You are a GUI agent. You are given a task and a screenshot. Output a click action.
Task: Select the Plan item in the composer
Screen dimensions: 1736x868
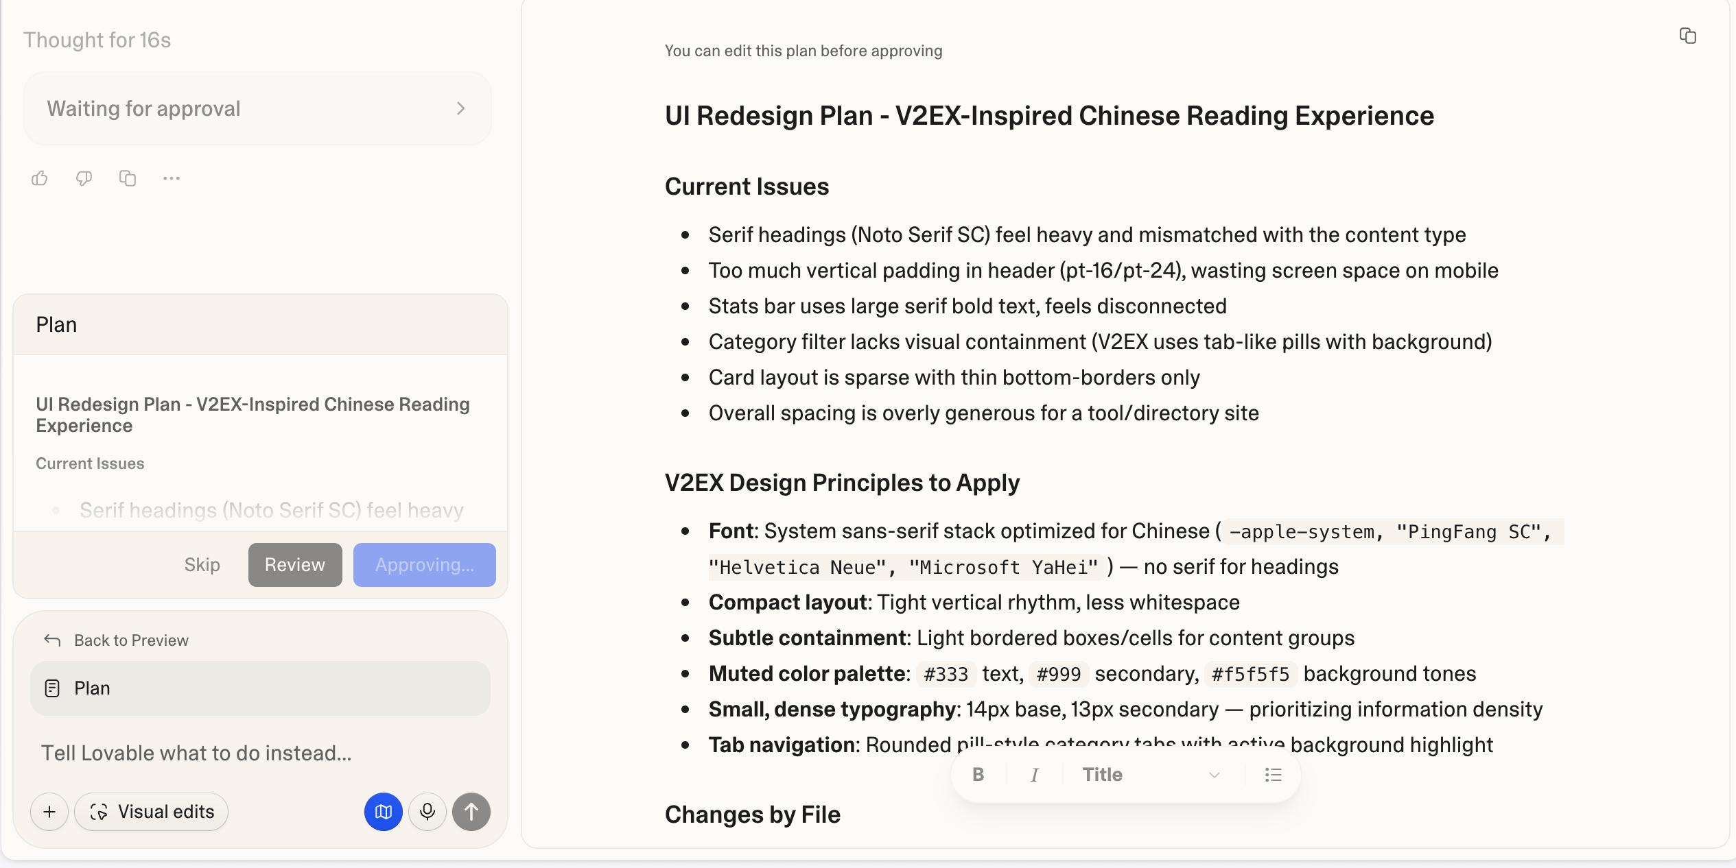click(x=260, y=688)
